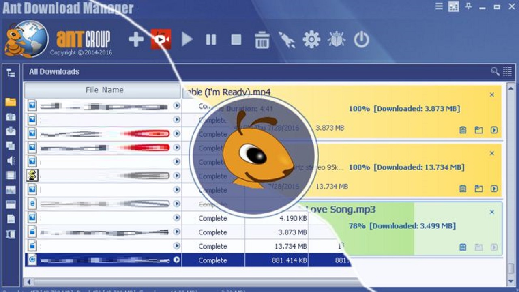Play the file from I'm Ready.mp4 card
Screen dimensions: 519x292
click(x=494, y=130)
